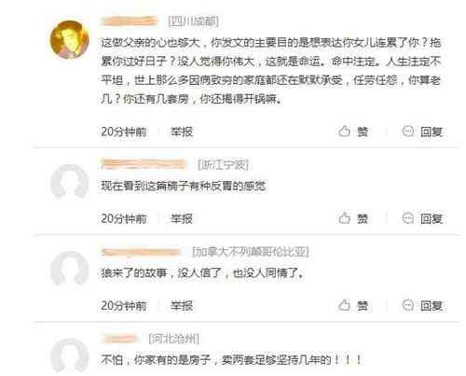This screenshot has height=376, width=466.
Task: Report the first comment via 举报
Action: (182, 132)
